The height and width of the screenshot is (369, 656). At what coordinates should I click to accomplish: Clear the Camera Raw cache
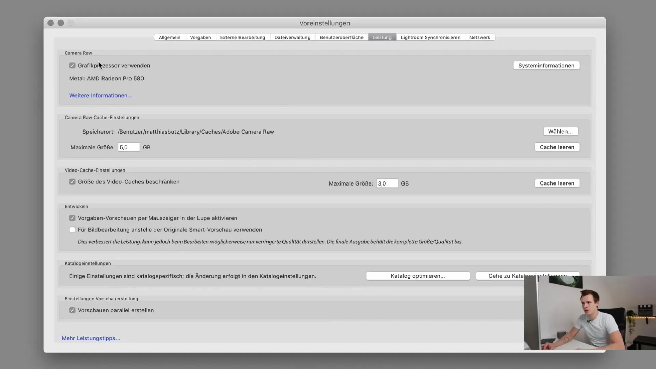tap(557, 147)
